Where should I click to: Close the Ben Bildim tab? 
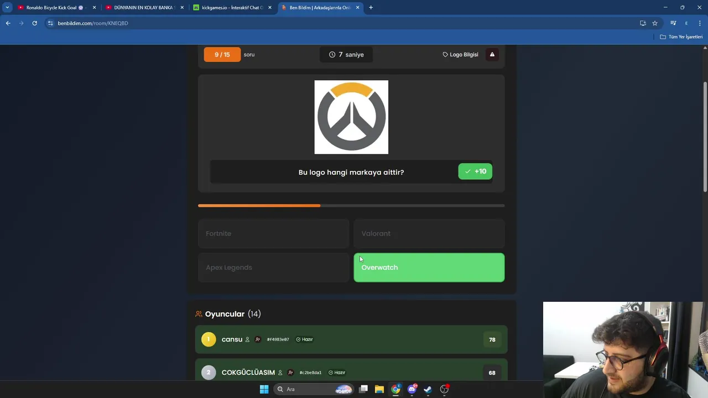[357, 8]
